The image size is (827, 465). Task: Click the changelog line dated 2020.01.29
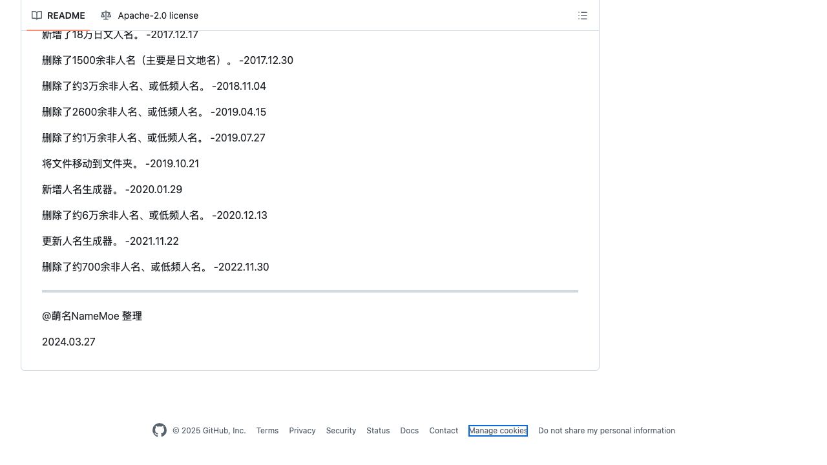(x=112, y=189)
